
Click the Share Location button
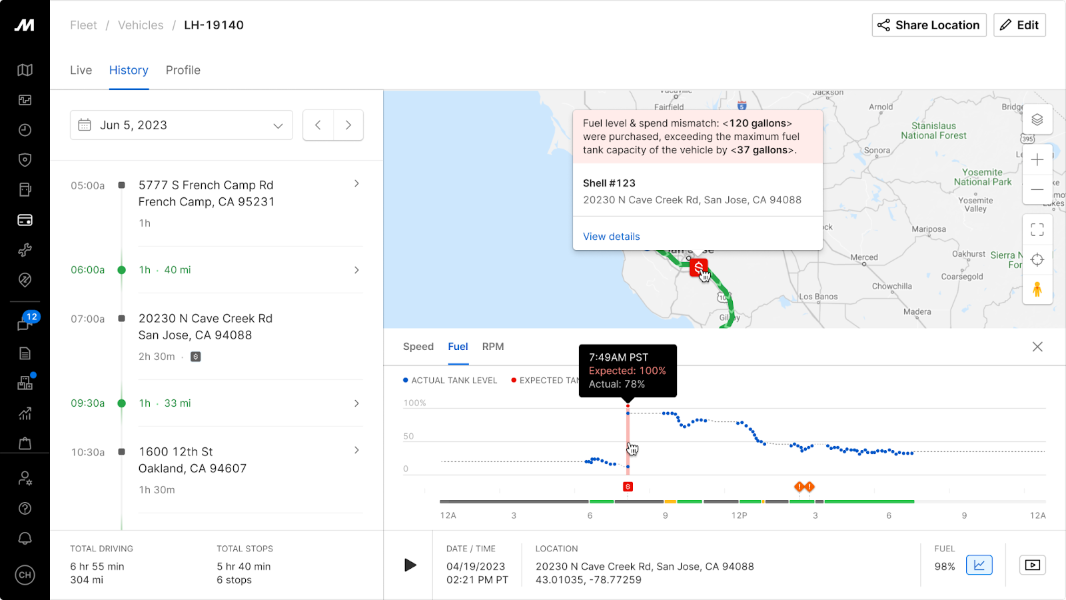click(929, 25)
